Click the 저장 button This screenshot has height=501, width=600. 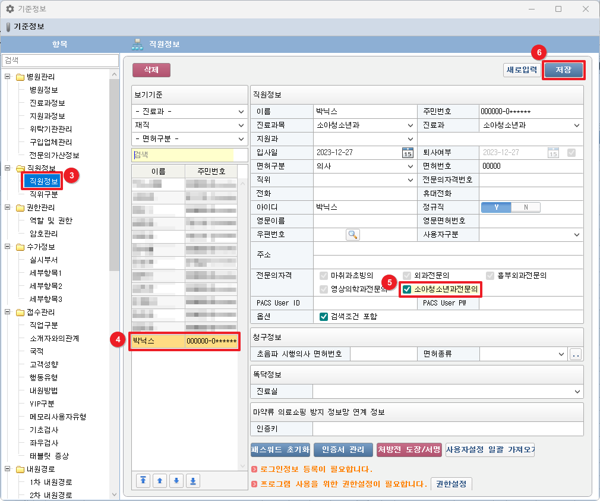(563, 70)
